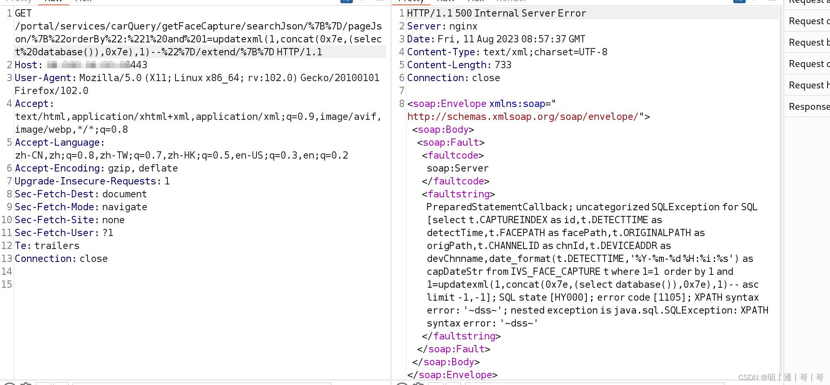Screen dimensions: 830x385
Task: Click the '[select t.CAPTUREINDEX as id' SQL line
Action: pos(544,220)
